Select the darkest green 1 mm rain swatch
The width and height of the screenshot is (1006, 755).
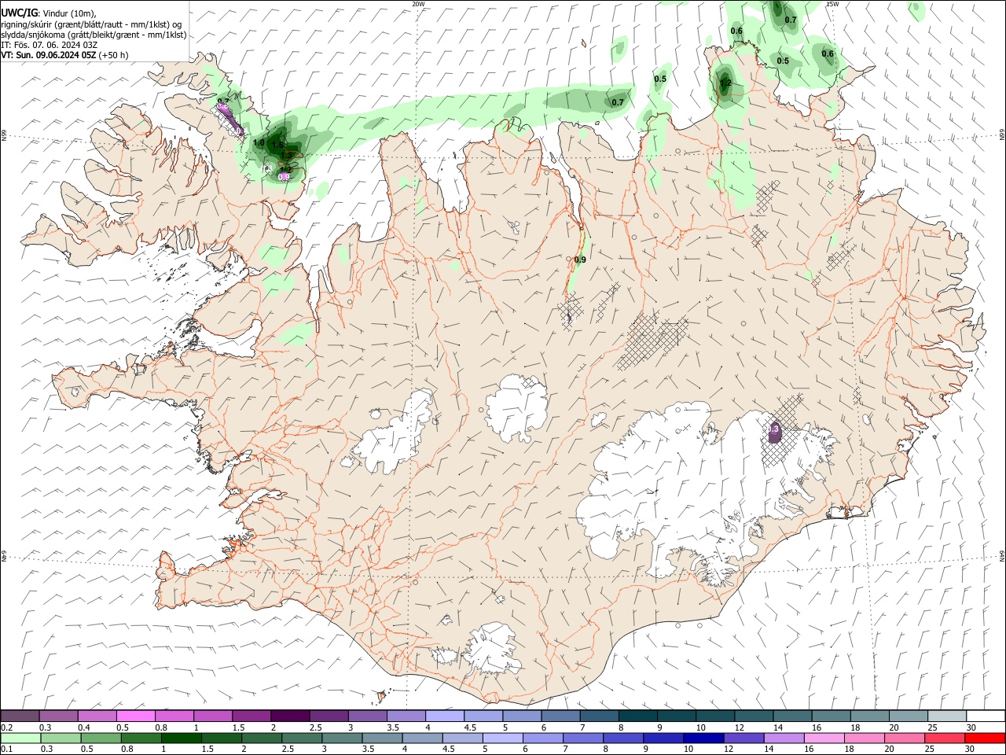[181, 738]
